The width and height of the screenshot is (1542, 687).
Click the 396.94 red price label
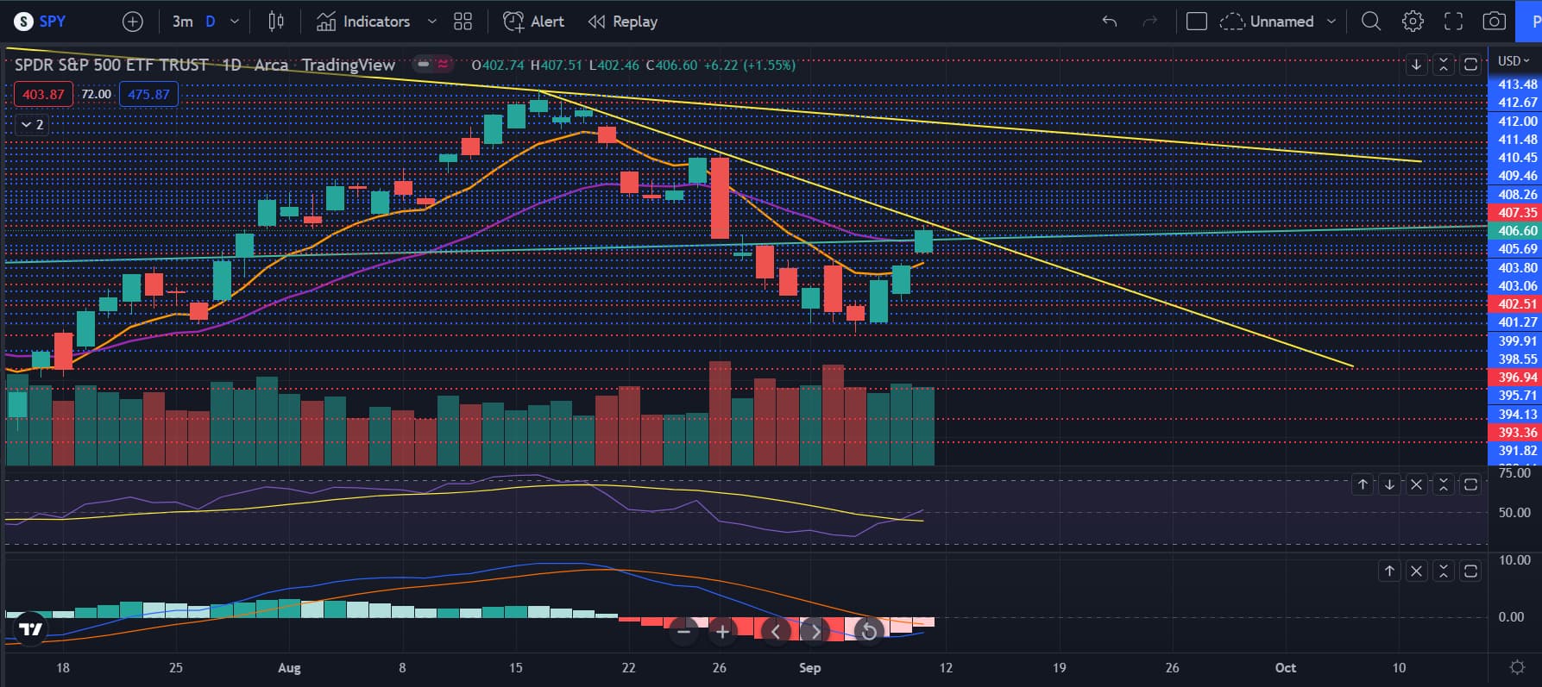point(1517,378)
